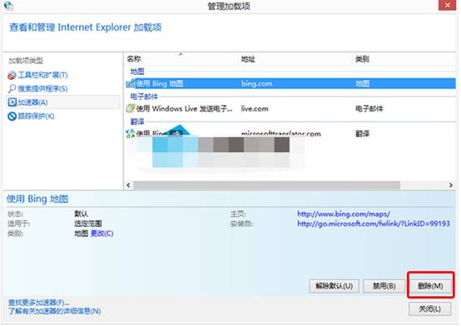Screen dimensions: 461x326
Task: Click the 使用 Bing 地图 detail heading
Action: click(37, 199)
